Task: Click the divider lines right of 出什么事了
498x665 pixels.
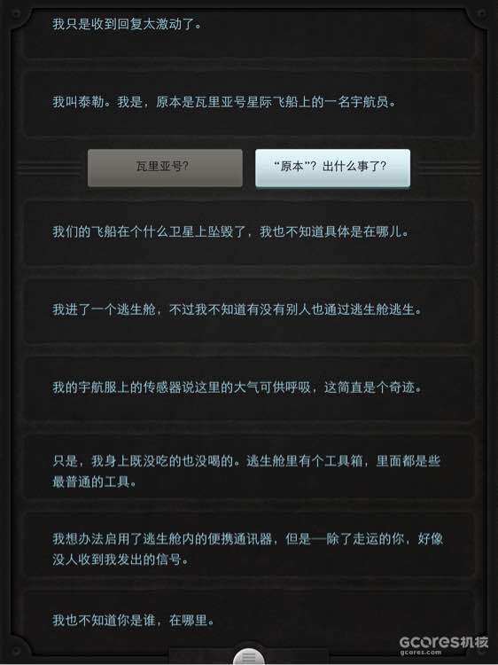Action: (447, 168)
